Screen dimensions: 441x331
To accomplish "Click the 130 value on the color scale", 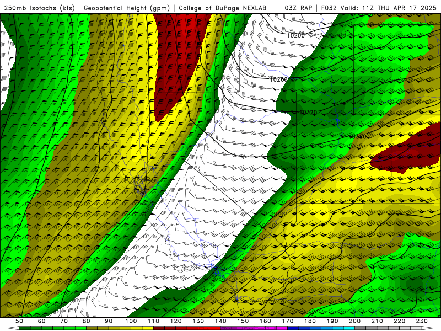I will tap(198, 321).
